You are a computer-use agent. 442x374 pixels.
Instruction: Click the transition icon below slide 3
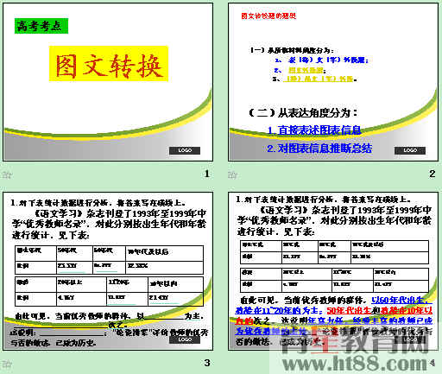pos(6,364)
